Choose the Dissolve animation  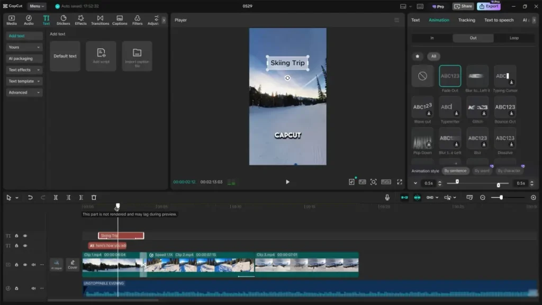pyautogui.click(x=505, y=138)
